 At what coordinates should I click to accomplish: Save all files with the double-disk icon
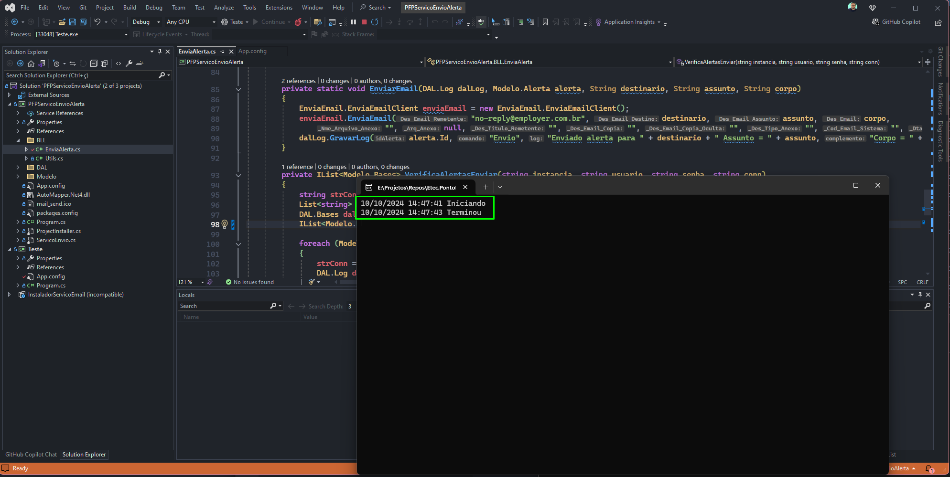coord(83,22)
